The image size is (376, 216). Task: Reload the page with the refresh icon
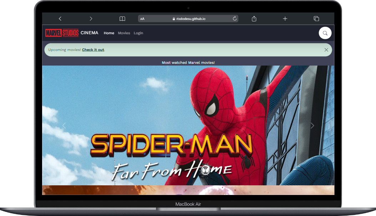pos(234,19)
